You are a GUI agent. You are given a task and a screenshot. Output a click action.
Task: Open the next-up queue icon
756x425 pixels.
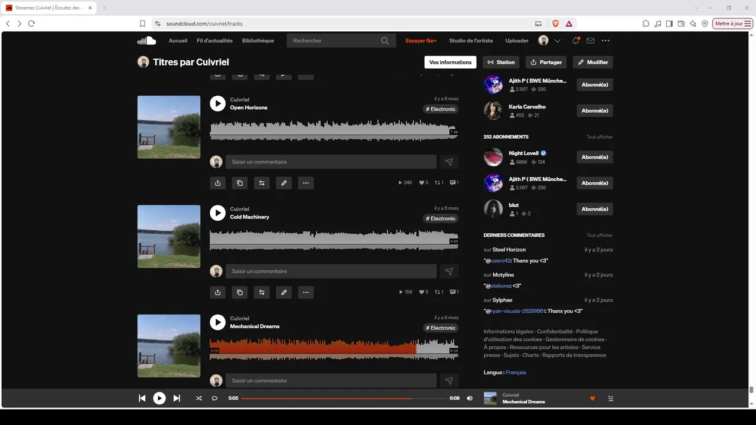pyautogui.click(x=611, y=398)
